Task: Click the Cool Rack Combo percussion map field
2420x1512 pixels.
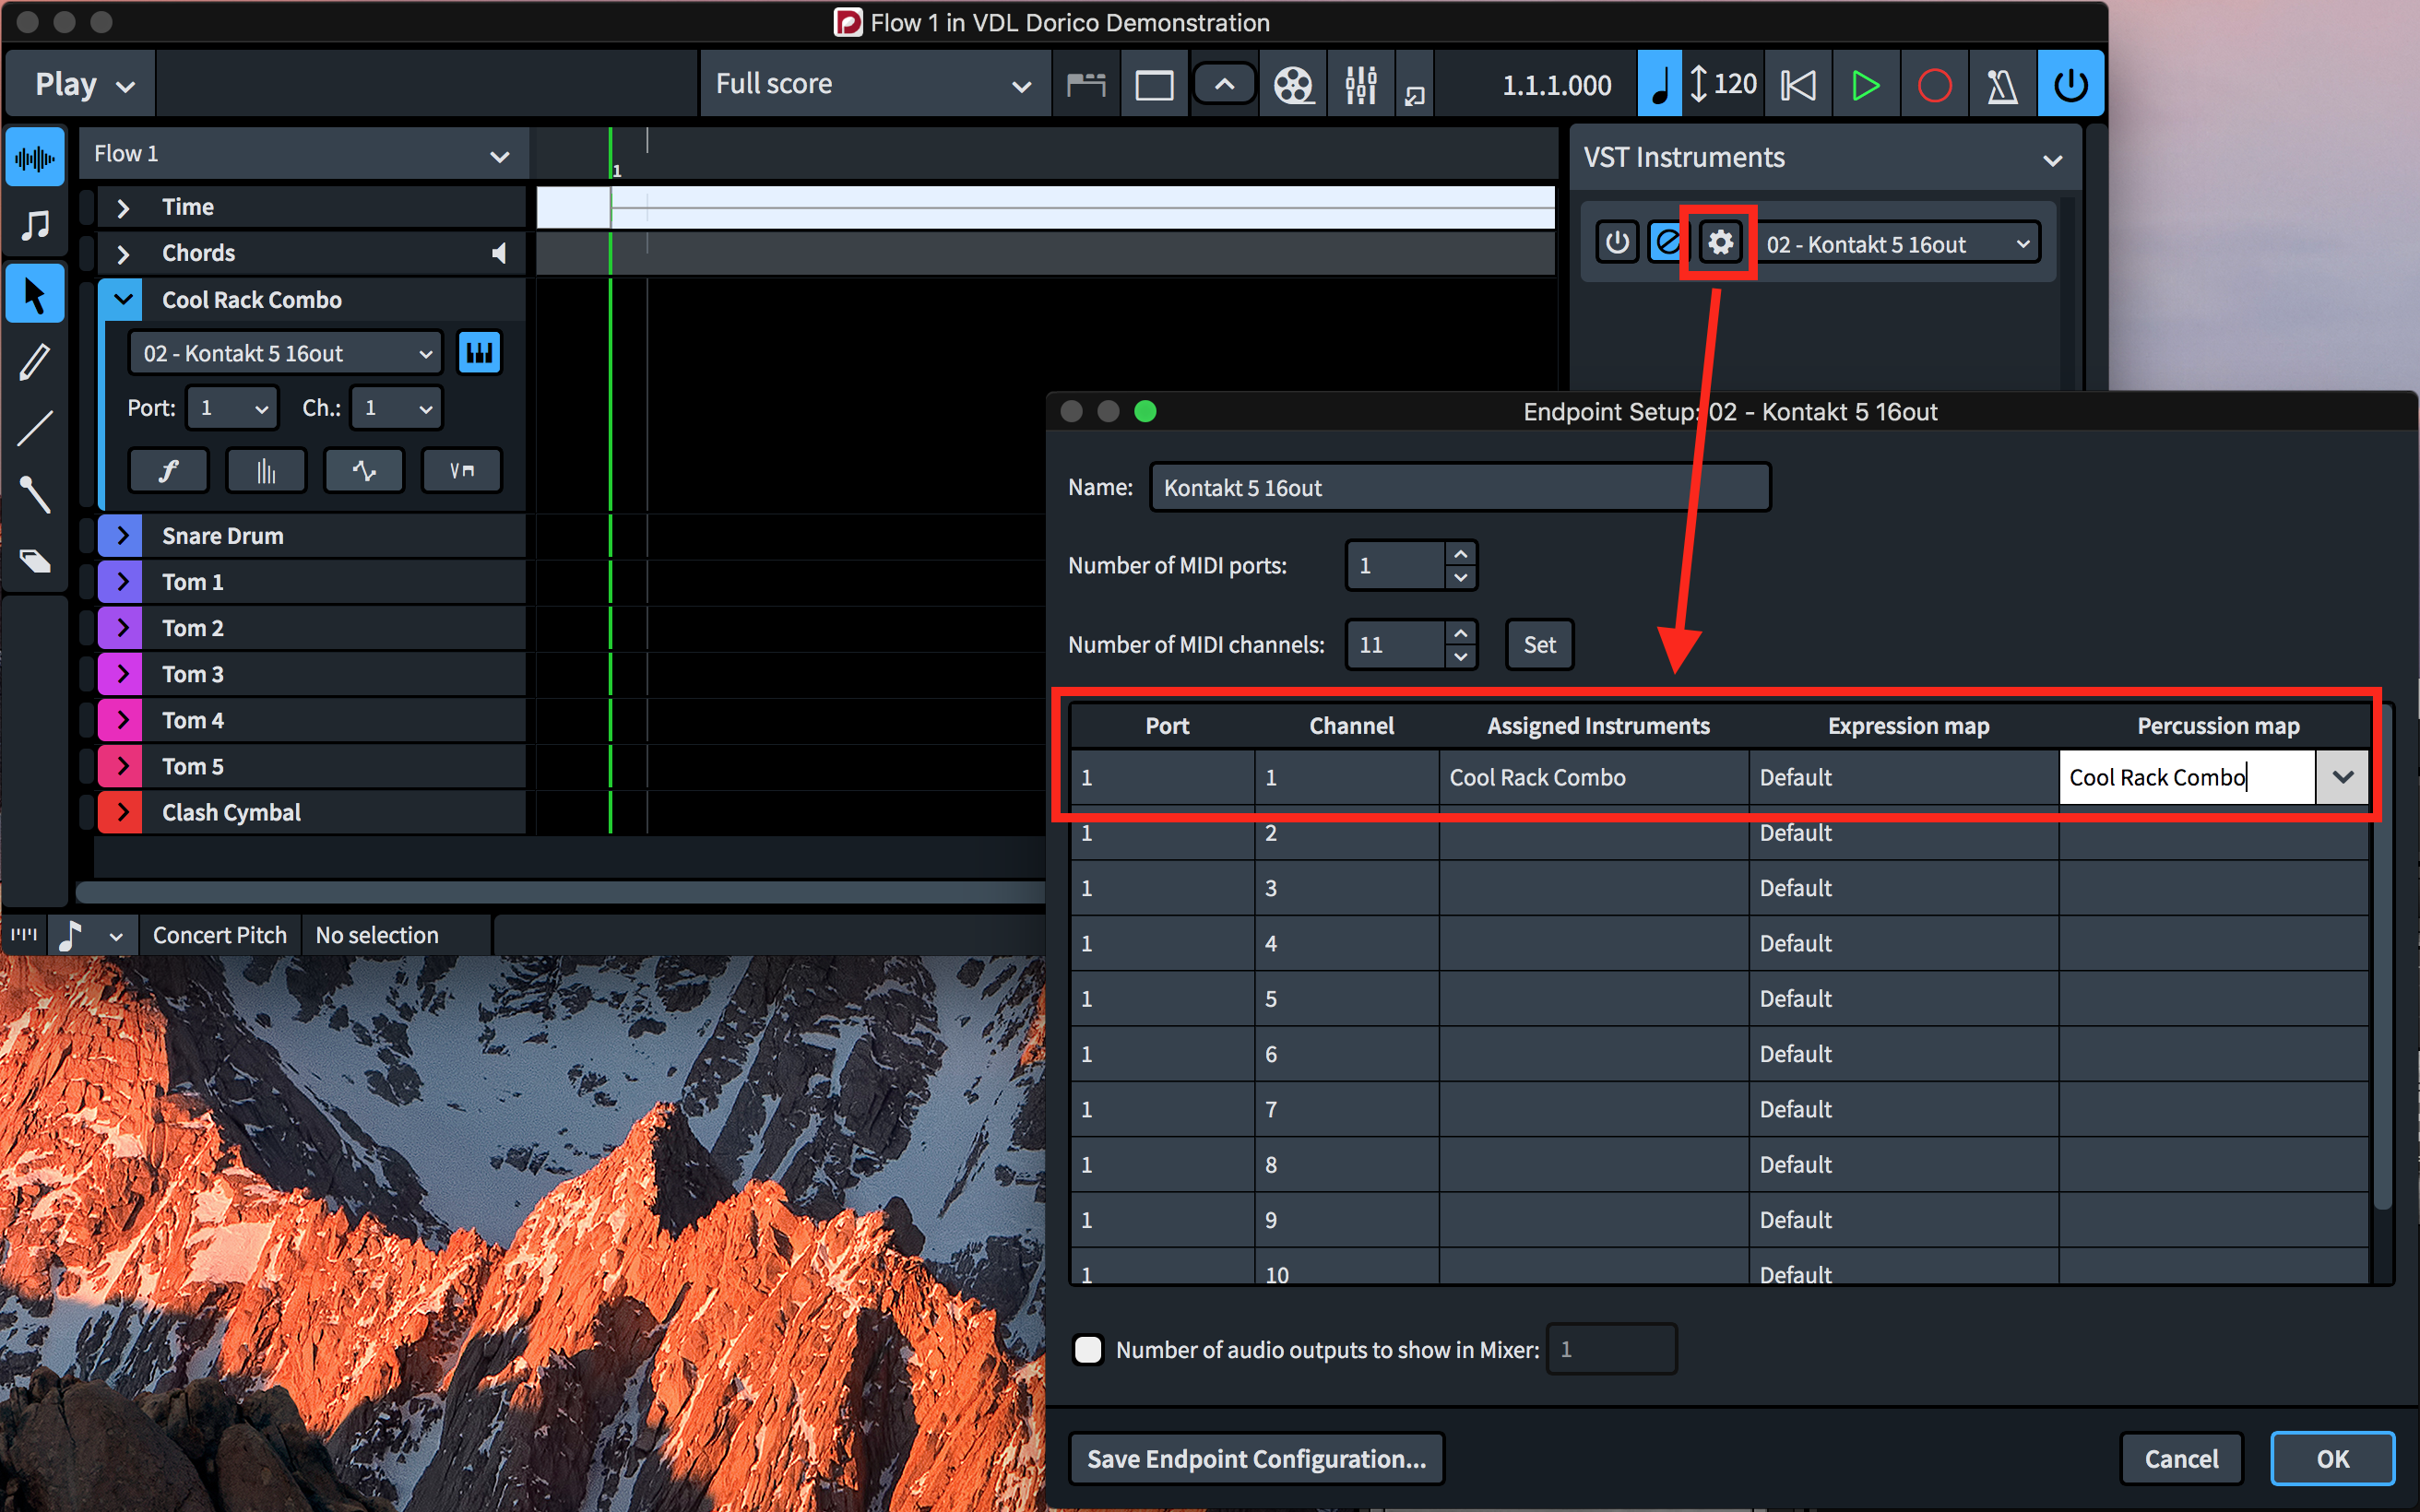Action: point(2187,777)
